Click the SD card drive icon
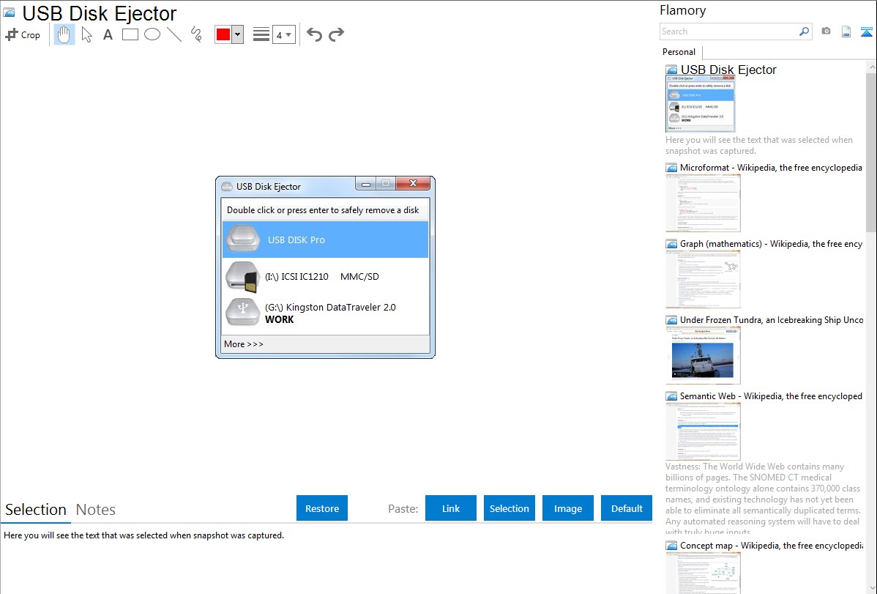877x594 pixels. click(x=243, y=277)
